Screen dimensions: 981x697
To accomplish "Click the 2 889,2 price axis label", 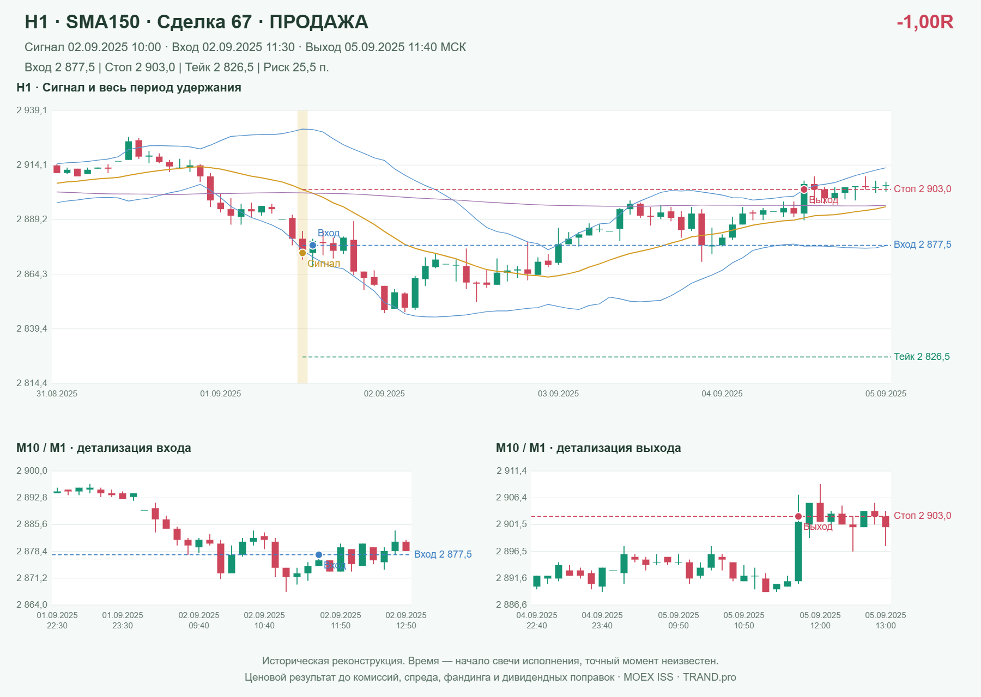I will 32,219.
